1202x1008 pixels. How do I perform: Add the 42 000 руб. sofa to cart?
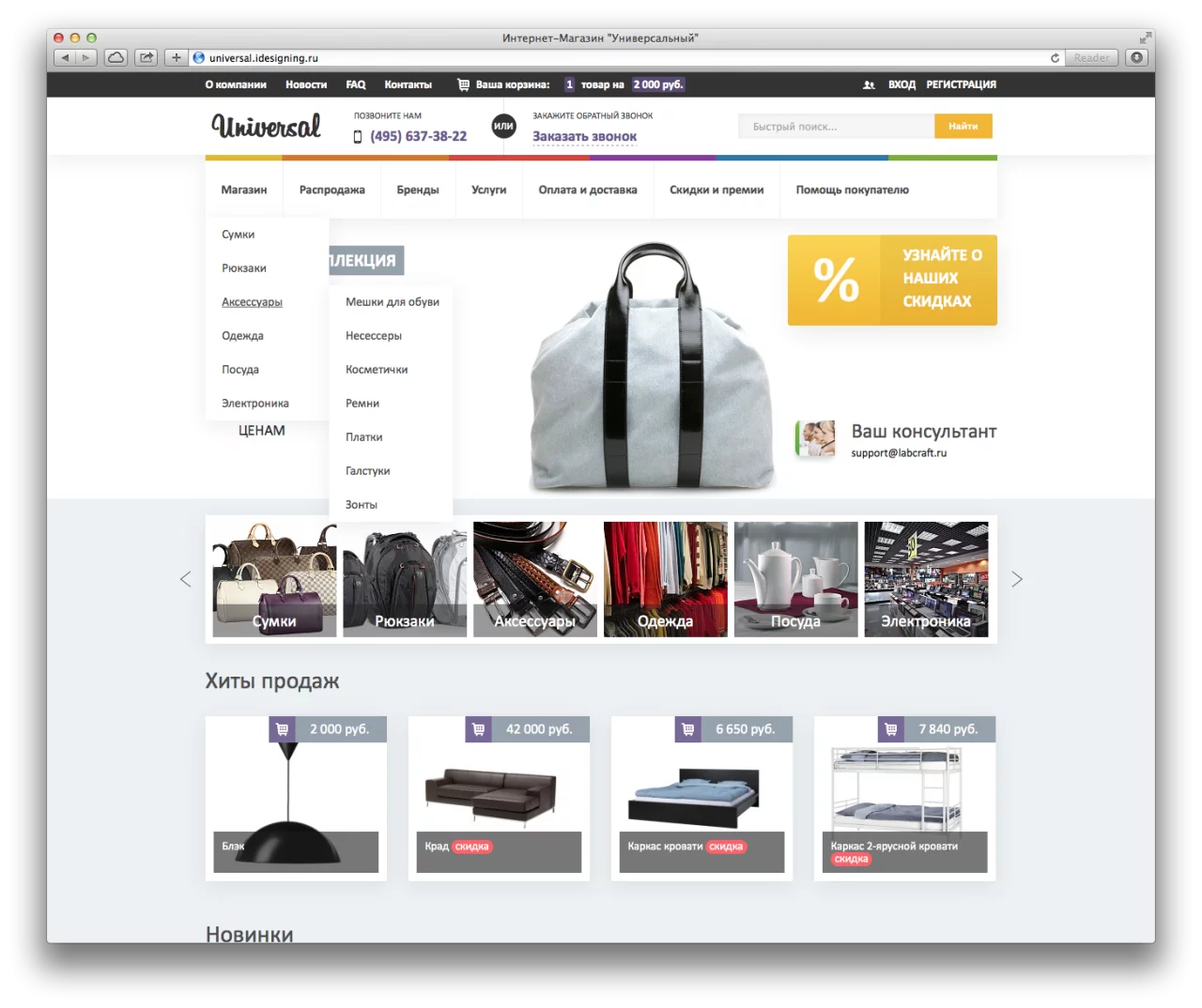(x=478, y=729)
